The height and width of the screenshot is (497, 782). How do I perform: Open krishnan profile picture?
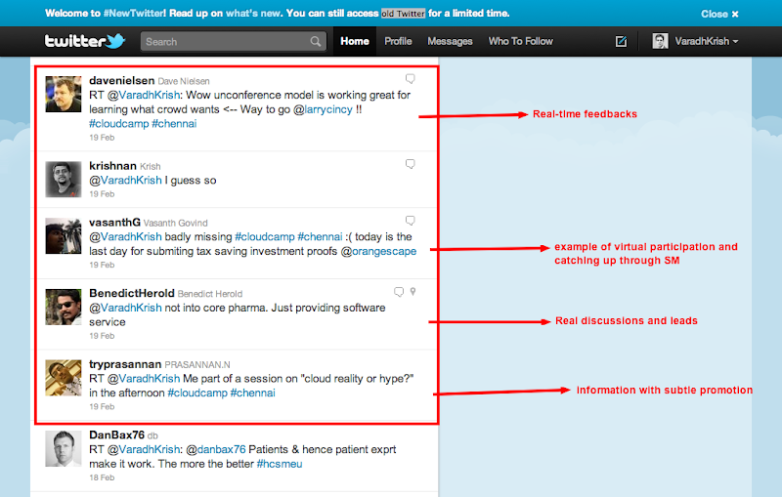pos(64,180)
